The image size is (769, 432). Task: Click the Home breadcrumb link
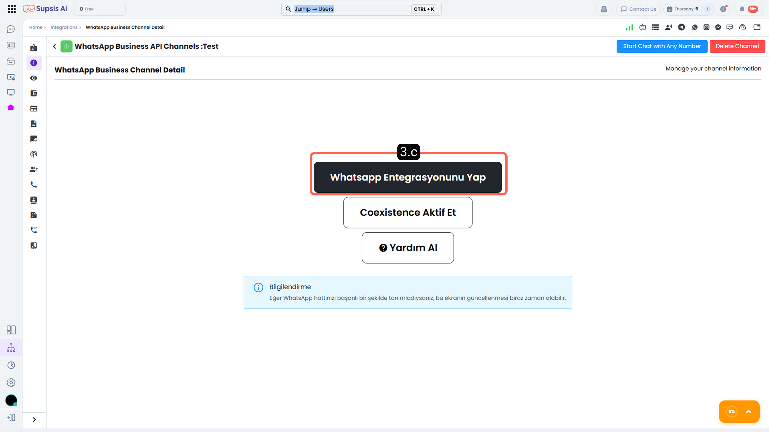point(36,27)
